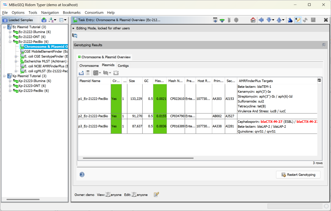Close the task entry panel with X
Screen dimensions: 331x211
tap(326, 20)
